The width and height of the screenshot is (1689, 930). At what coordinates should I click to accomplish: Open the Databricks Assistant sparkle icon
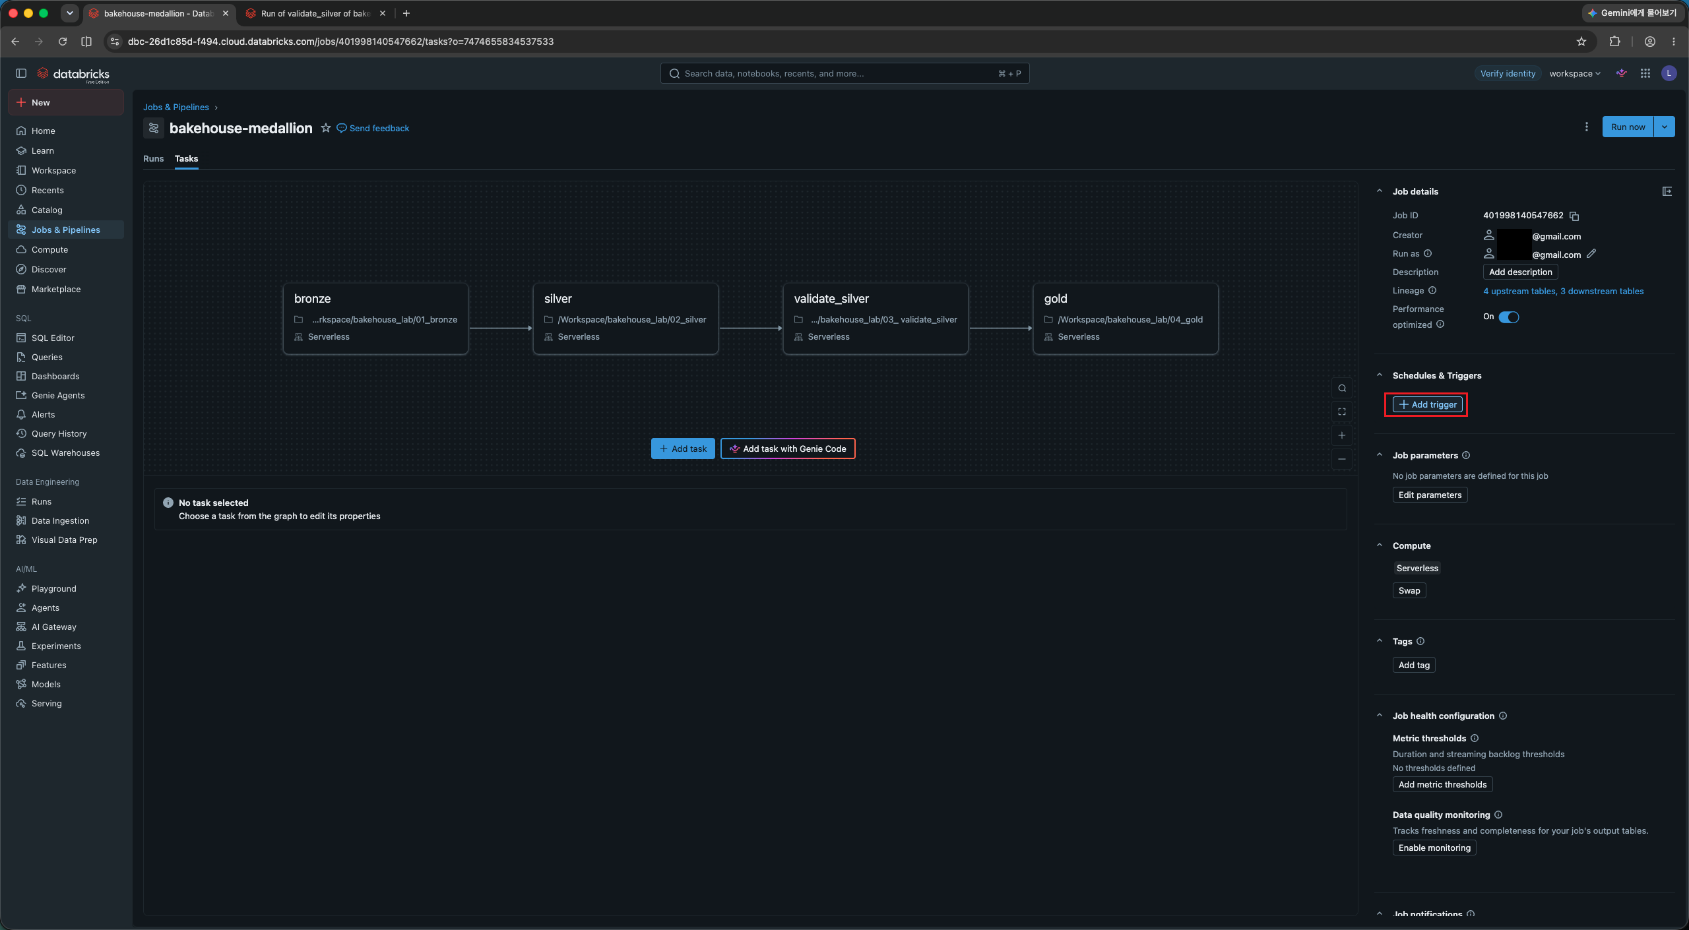(x=1622, y=73)
